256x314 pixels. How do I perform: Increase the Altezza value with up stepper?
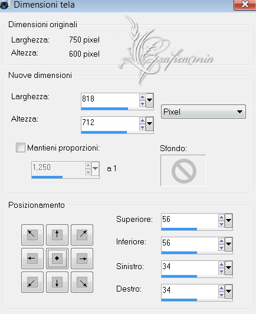click(142, 120)
